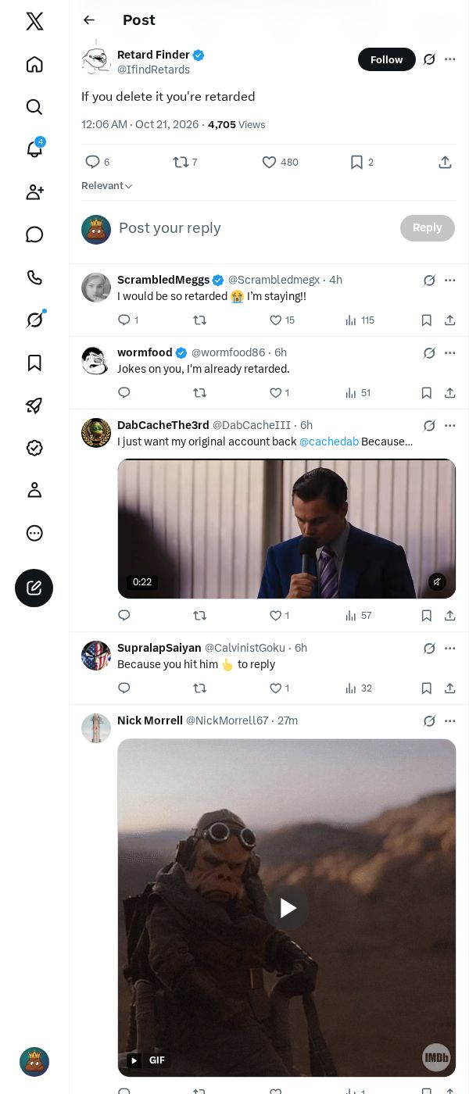Viewport: 469px width, 1094px height.
Task: Open the @cachedab mention link
Action: 329,442
